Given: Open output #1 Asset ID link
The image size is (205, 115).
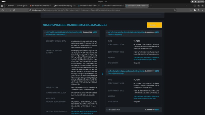Looking at the screenshot, I should point(146,97).
